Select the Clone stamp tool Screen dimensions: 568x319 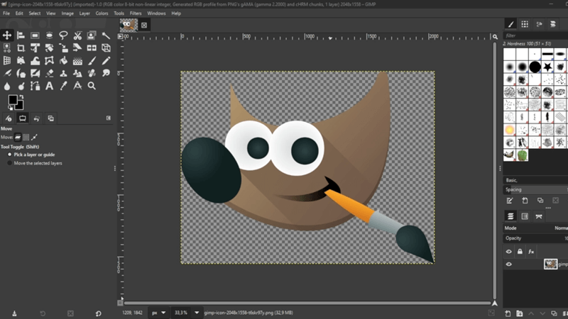click(63, 73)
